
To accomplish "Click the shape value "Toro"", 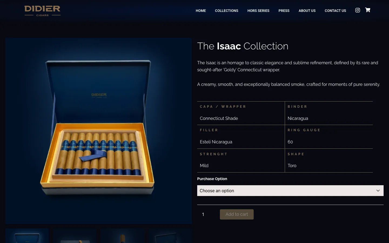I will [x=292, y=166].
